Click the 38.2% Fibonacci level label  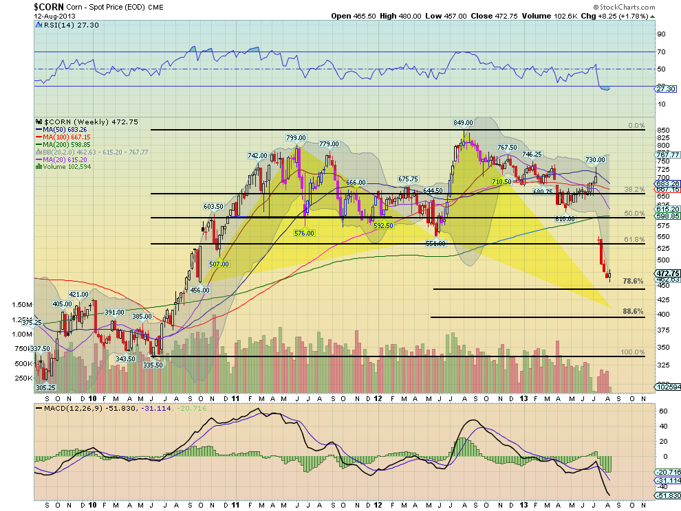(x=634, y=189)
